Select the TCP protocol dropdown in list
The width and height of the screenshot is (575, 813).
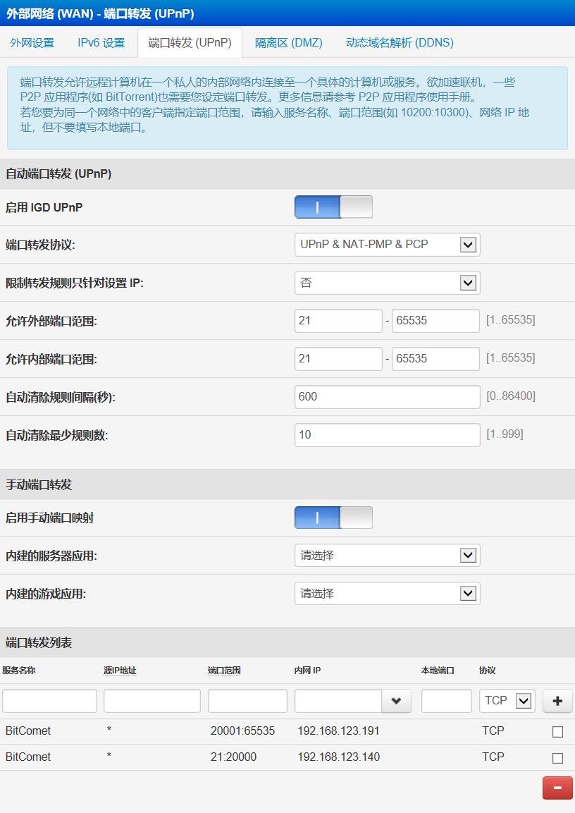[x=507, y=701]
